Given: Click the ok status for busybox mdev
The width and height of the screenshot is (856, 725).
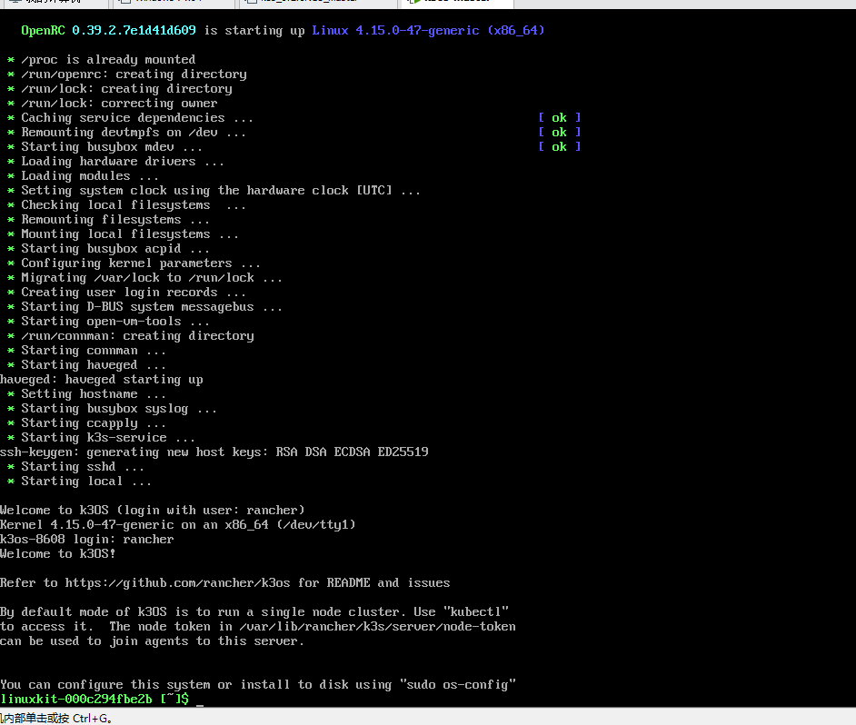Looking at the screenshot, I should click(559, 147).
